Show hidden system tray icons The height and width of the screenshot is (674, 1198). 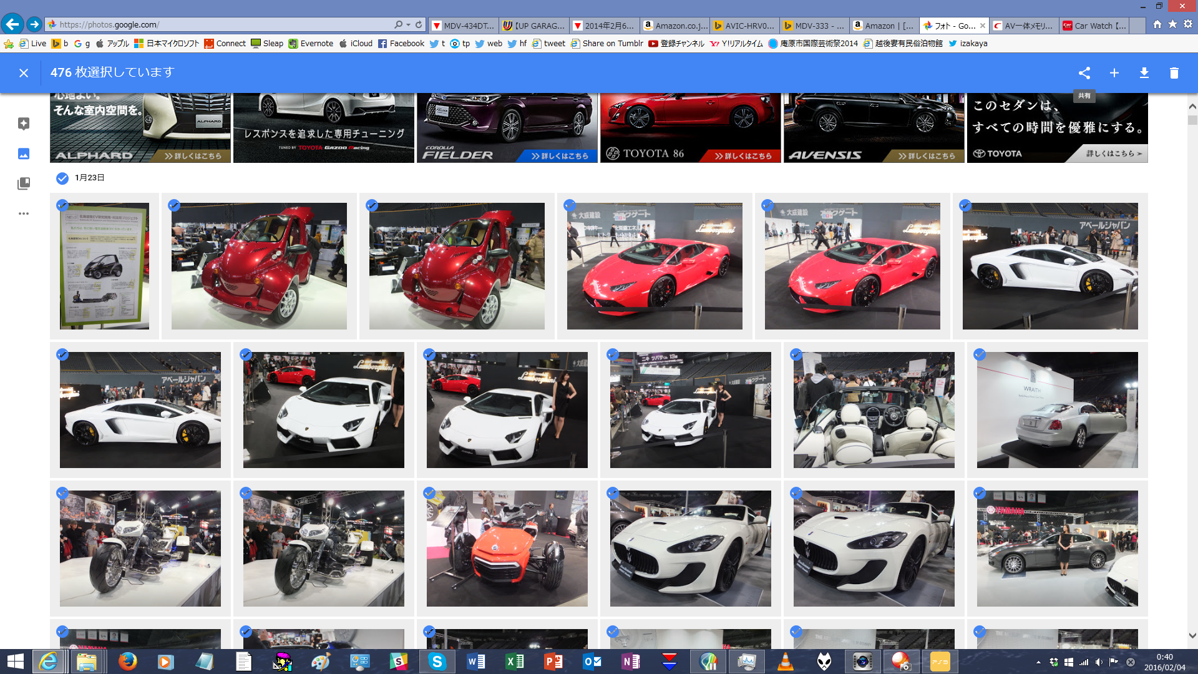point(1038,662)
